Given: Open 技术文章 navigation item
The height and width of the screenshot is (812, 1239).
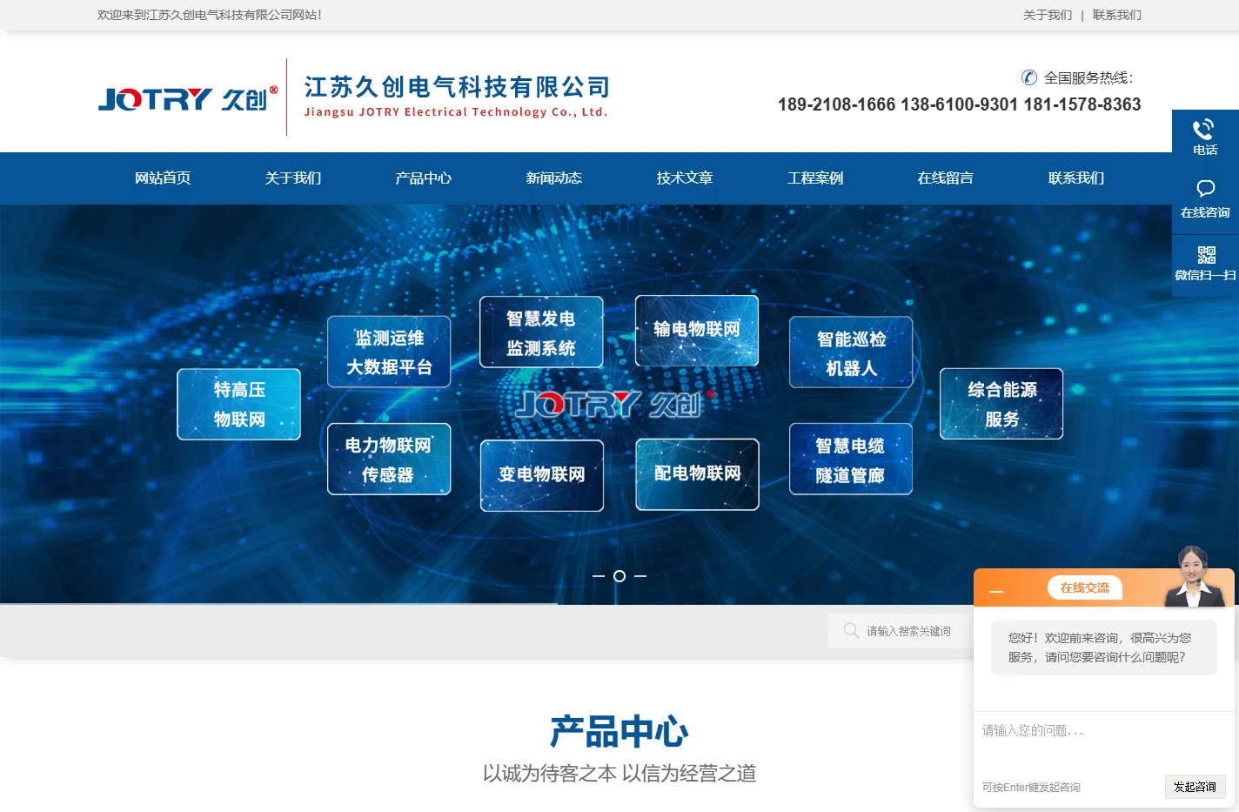Looking at the screenshot, I should (x=685, y=178).
